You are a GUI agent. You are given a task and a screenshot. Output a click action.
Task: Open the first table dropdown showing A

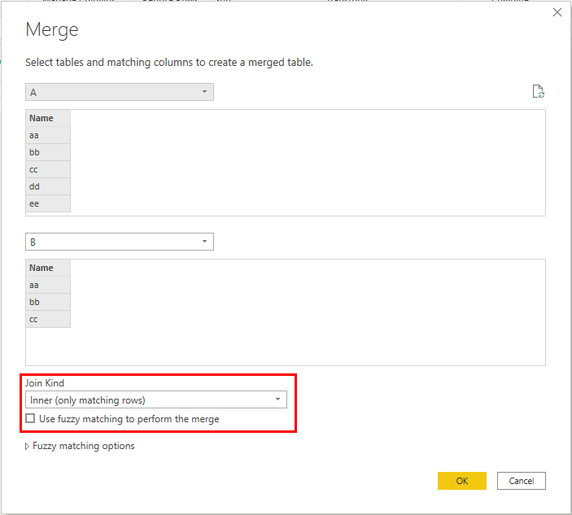coord(120,92)
